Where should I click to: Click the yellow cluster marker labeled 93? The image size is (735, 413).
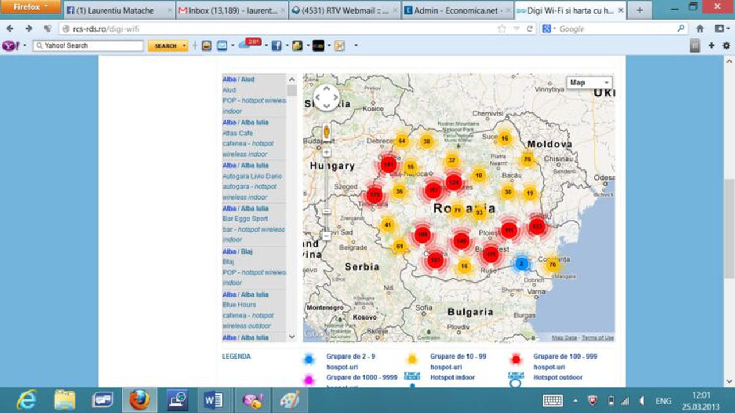click(x=479, y=212)
